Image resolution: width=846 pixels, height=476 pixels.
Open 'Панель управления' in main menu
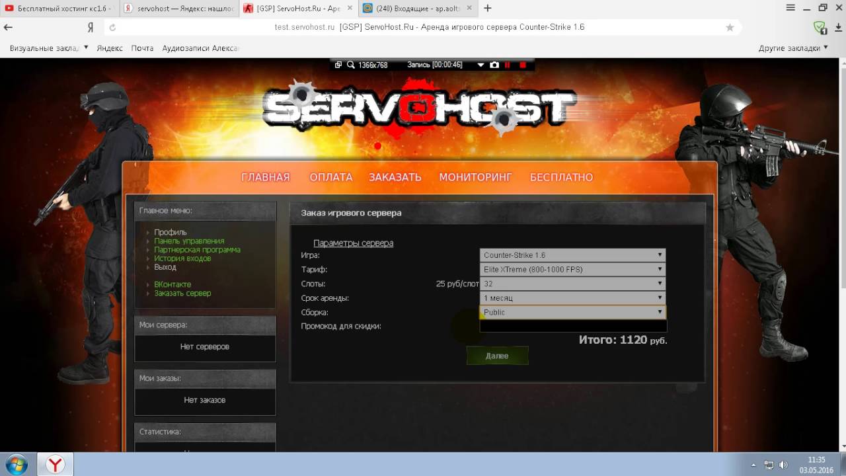tap(189, 241)
